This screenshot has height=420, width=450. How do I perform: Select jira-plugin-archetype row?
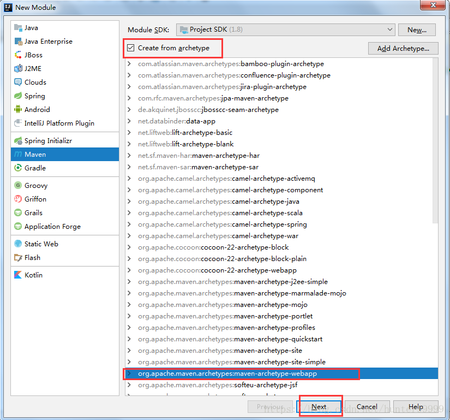tap(281, 87)
